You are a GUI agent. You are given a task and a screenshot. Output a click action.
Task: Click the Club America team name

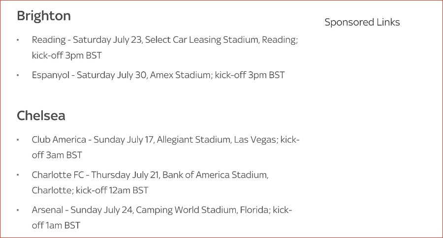point(59,140)
